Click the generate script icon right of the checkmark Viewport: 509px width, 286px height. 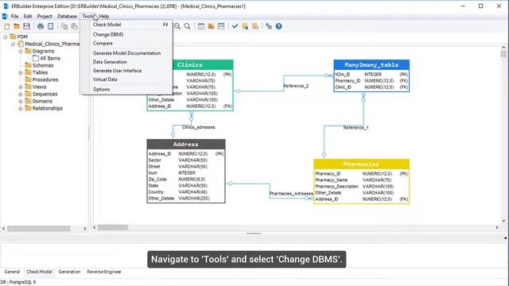245,26
